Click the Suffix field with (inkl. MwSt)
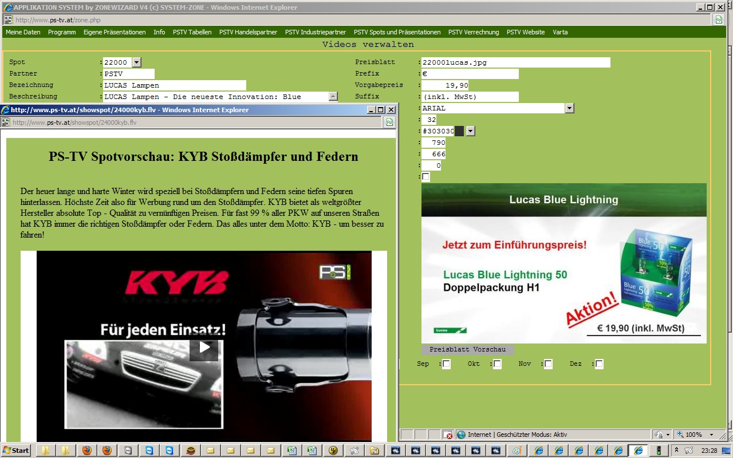This screenshot has width=733, height=458. tap(470, 97)
